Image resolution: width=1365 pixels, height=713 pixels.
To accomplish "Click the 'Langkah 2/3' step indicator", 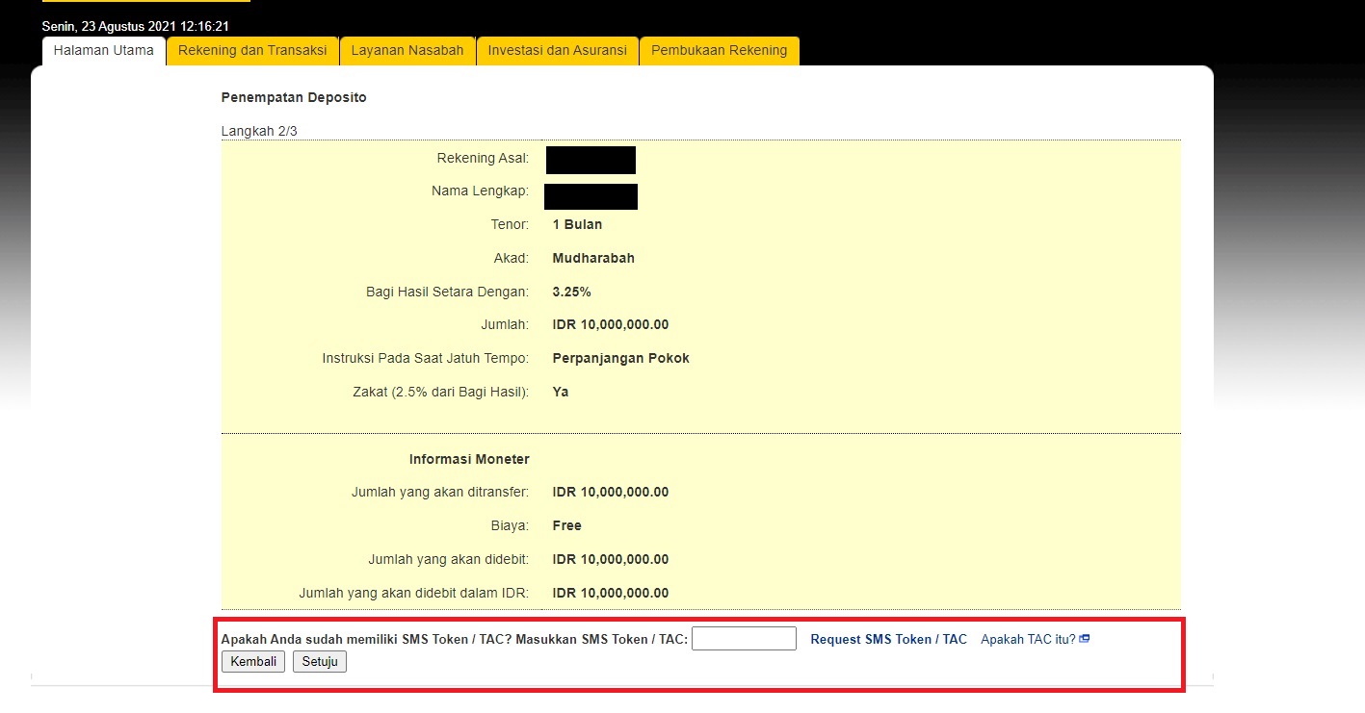I will pyautogui.click(x=259, y=132).
